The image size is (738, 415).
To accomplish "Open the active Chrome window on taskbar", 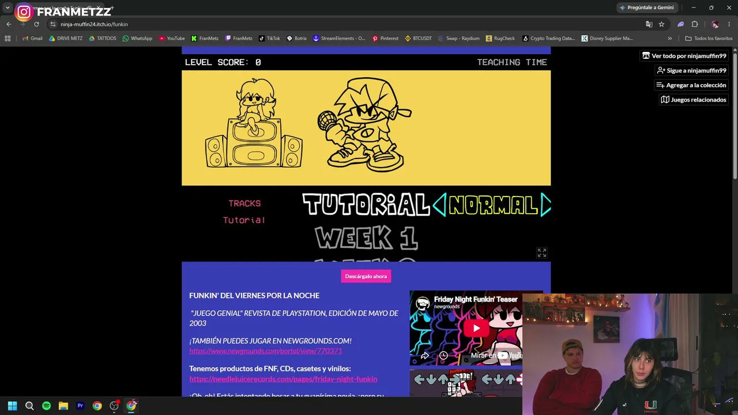I will pyautogui.click(x=131, y=406).
